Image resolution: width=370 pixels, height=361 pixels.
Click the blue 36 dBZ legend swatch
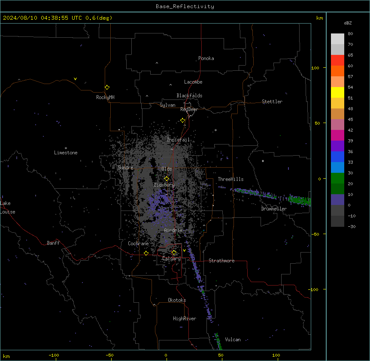coord(337,156)
